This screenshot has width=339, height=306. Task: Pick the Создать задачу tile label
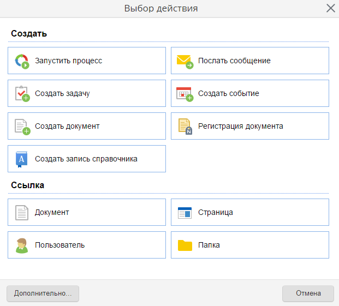point(62,93)
